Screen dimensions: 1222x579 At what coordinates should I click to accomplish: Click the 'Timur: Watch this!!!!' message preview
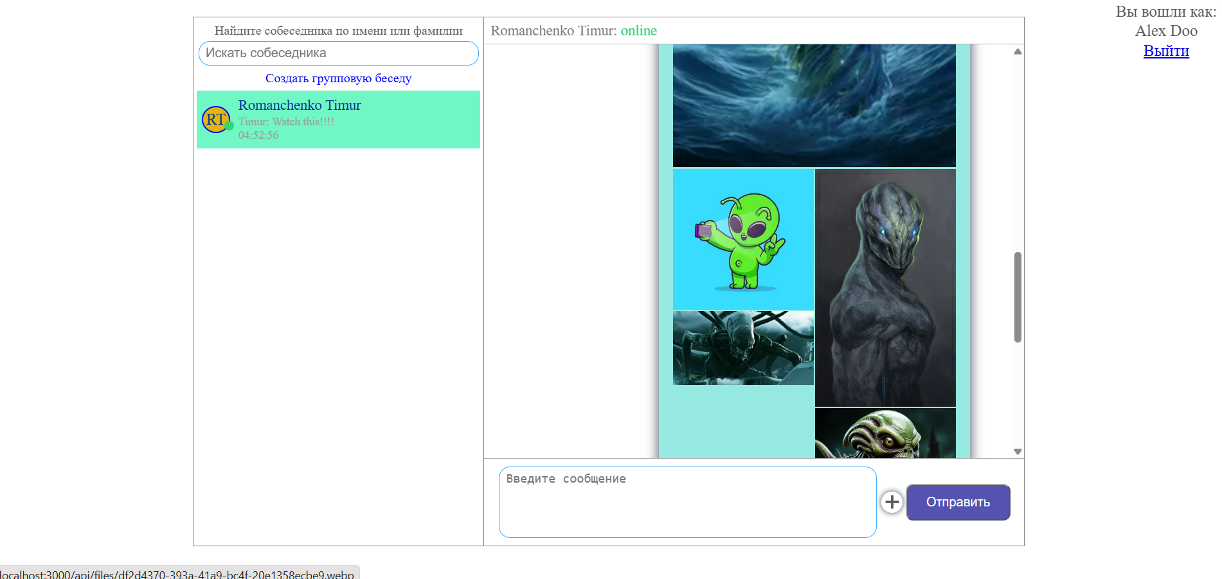coord(286,121)
